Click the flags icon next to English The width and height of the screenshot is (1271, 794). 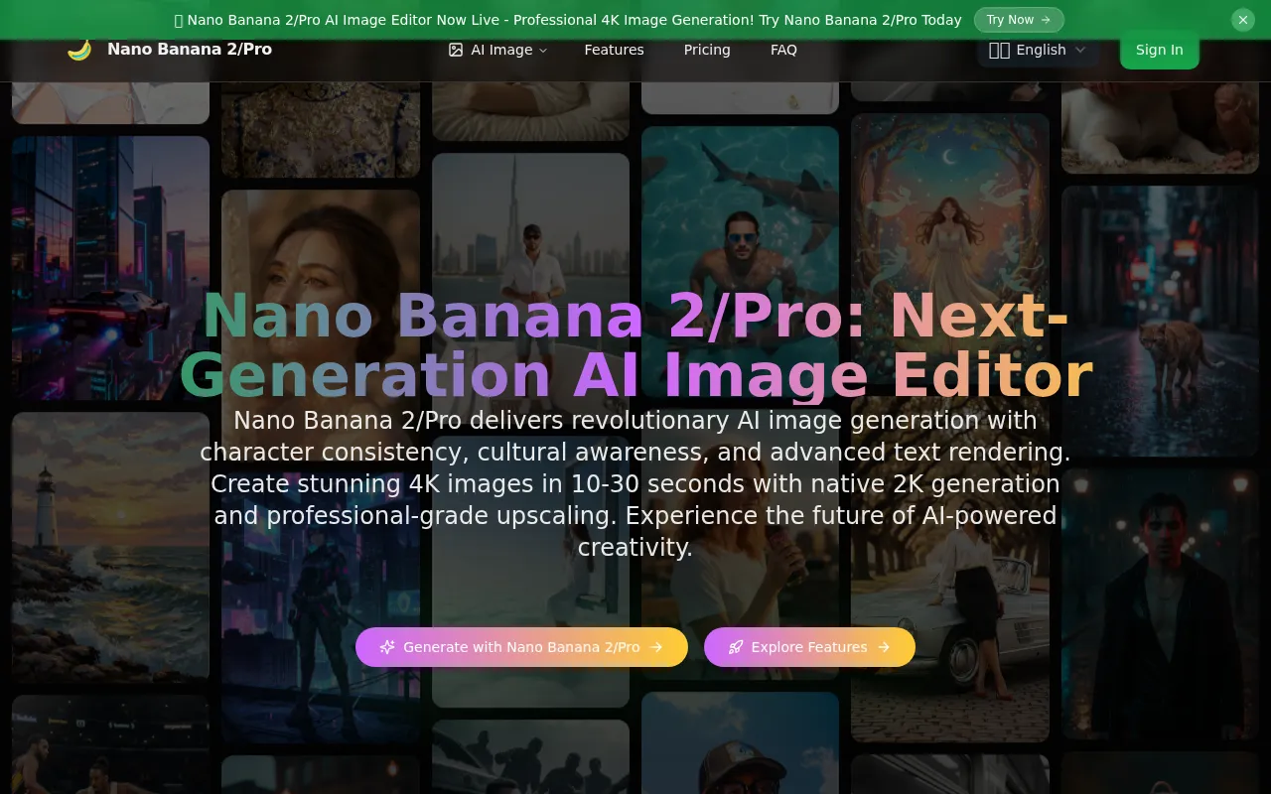pos(1000,50)
